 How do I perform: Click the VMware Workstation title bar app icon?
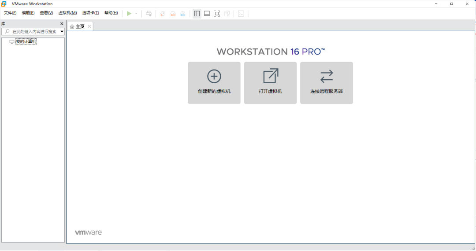pos(4,4)
